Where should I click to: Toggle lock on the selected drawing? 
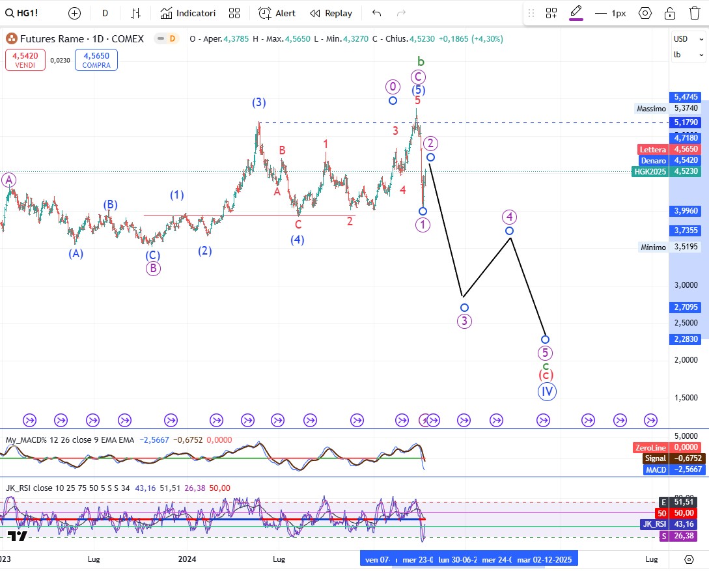pyautogui.click(x=670, y=13)
